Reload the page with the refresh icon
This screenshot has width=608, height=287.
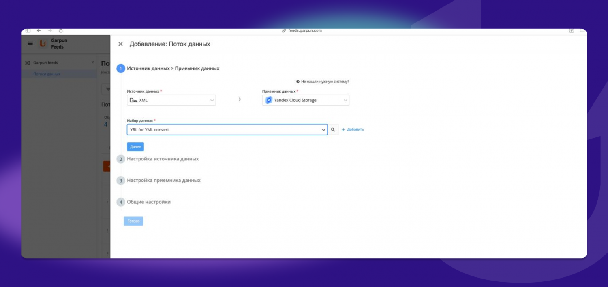click(x=61, y=31)
